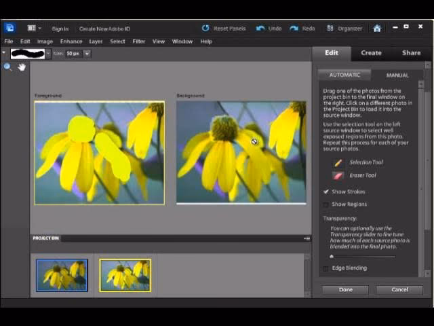Open the brush Size slider dropdown arrow
Viewport: 434px width, 326px height.
pyautogui.click(x=87, y=54)
